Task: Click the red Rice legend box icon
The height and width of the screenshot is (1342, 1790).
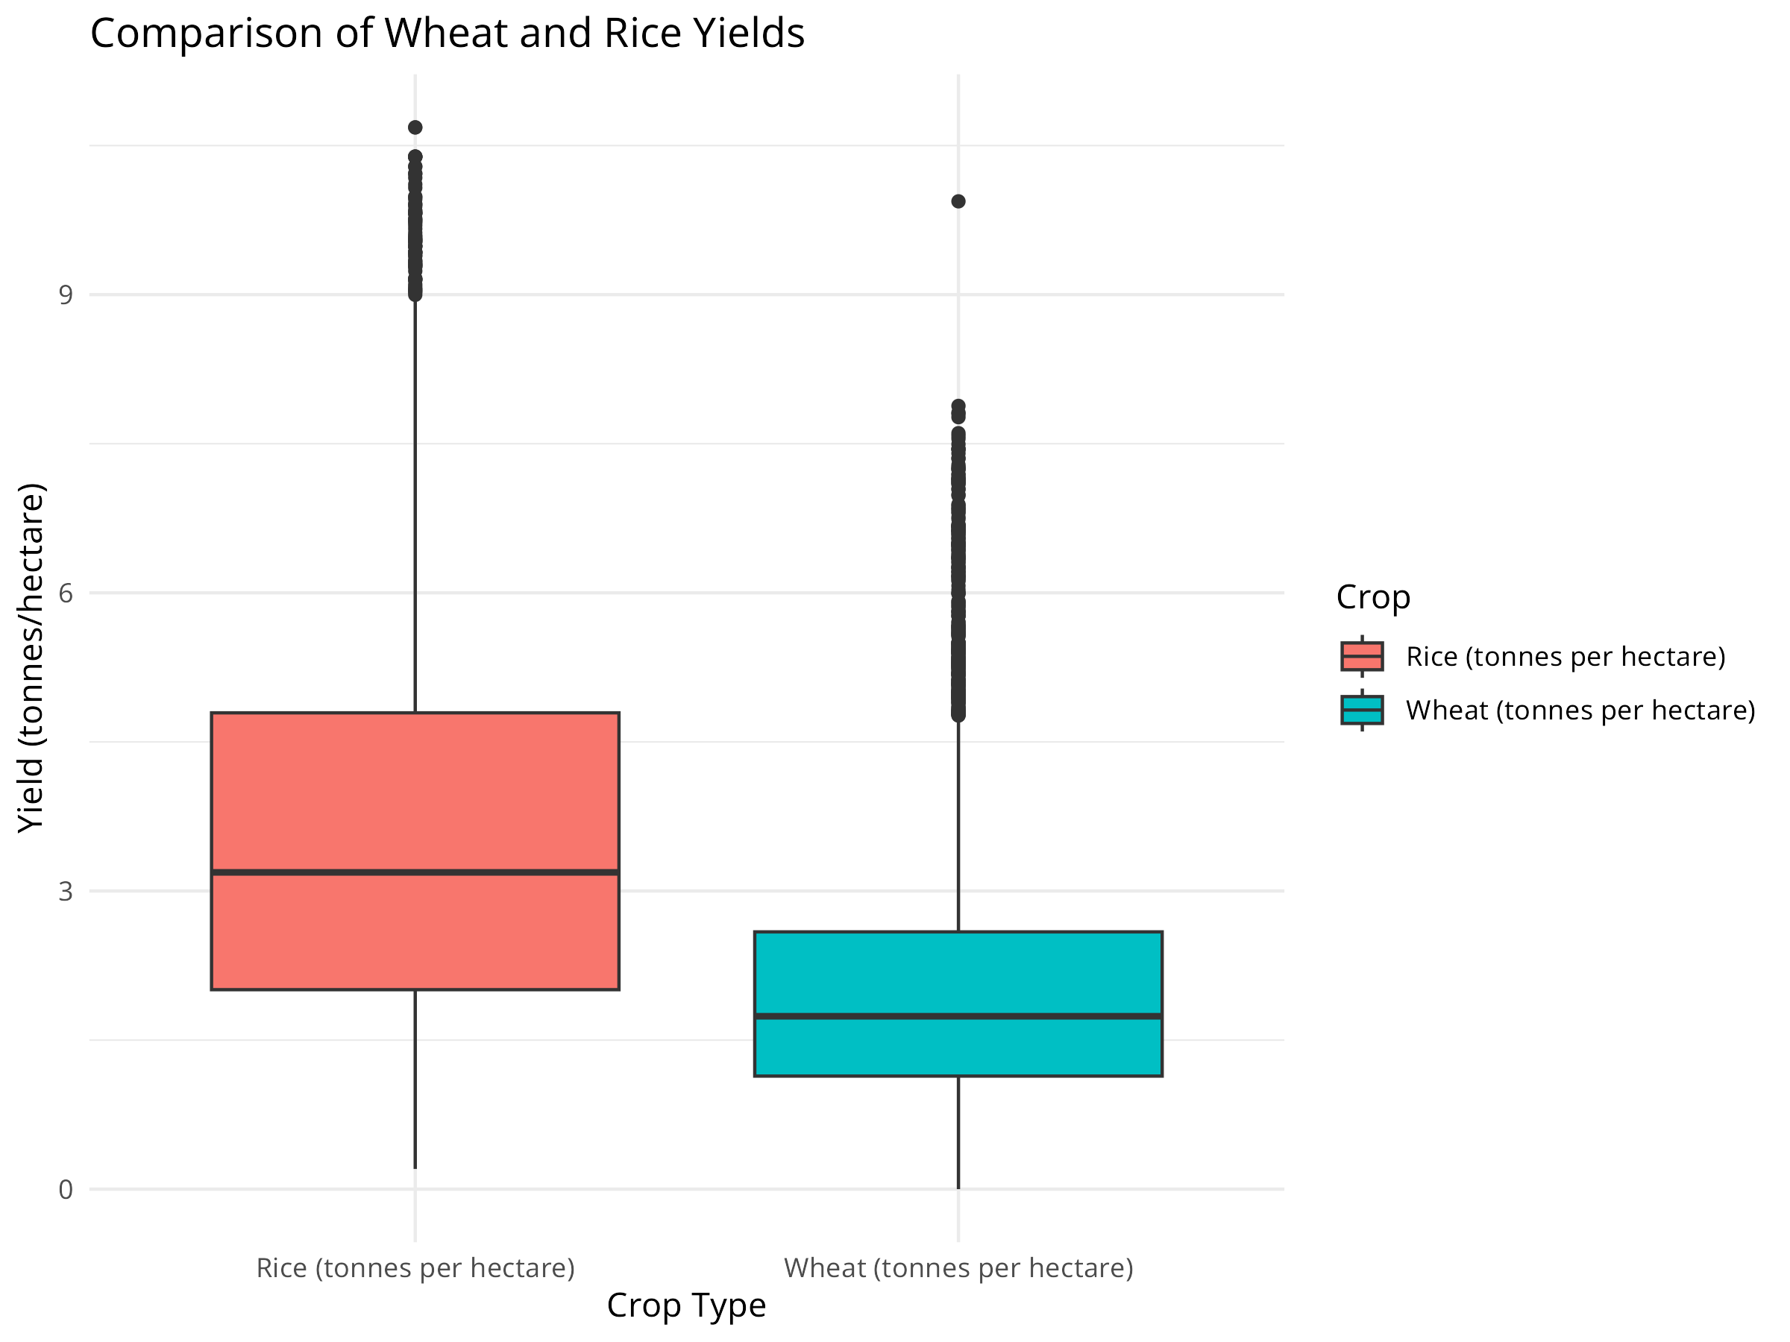Action: click(x=1362, y=656)
